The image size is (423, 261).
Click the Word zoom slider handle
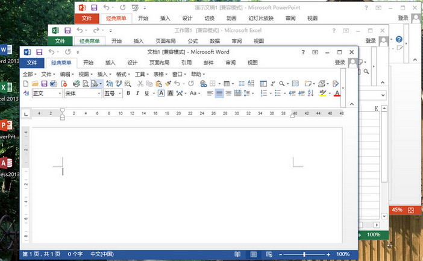(304, 254)
